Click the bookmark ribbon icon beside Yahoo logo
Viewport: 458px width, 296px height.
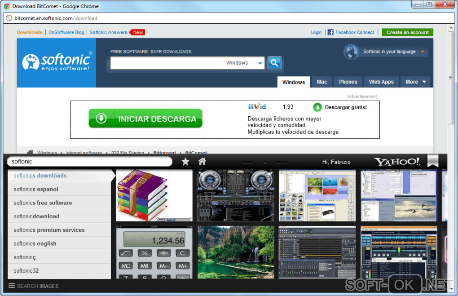point(433,161)
